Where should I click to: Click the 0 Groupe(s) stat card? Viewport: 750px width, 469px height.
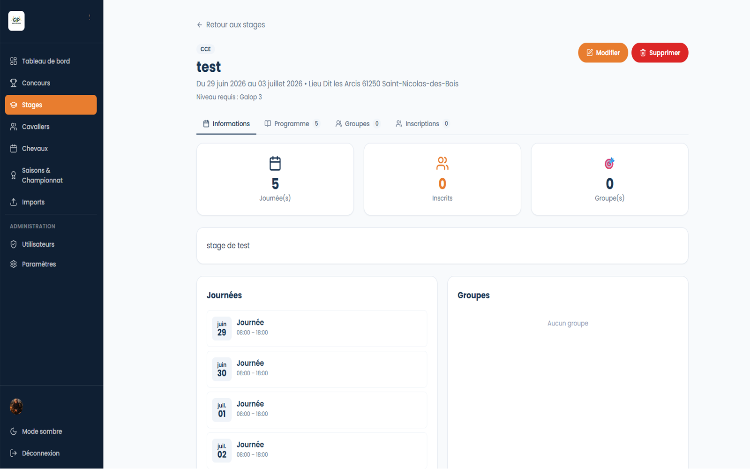[x=609, y=179]
